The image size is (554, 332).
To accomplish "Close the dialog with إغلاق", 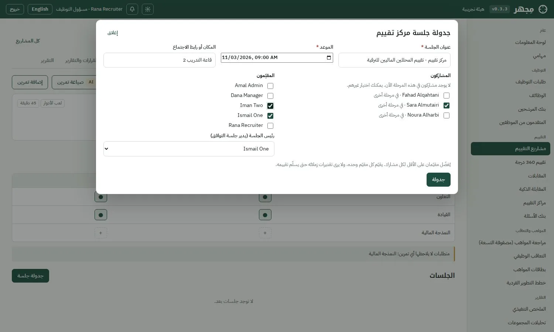I will (113, 33).
